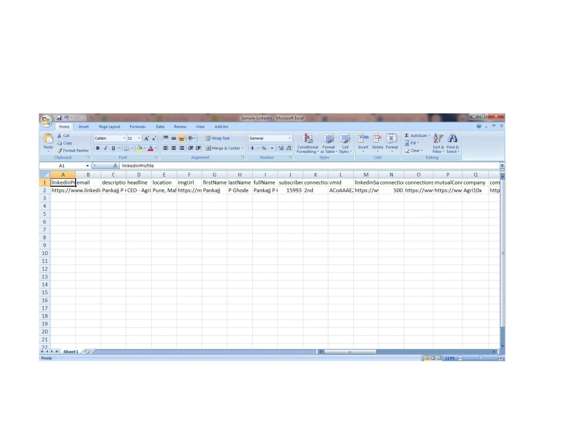Open Cell Styles gallery
Screen dimensions: 568x426
point(345,143)
